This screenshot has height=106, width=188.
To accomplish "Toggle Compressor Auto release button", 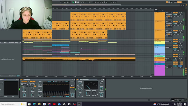I will [40, 97].
